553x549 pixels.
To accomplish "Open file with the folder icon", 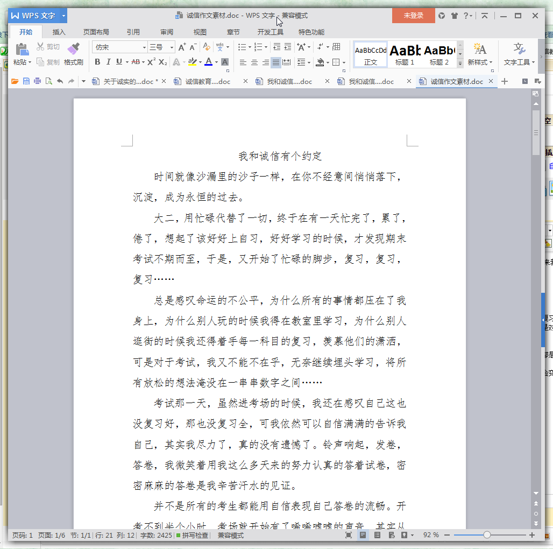I will tap(15, 81).
